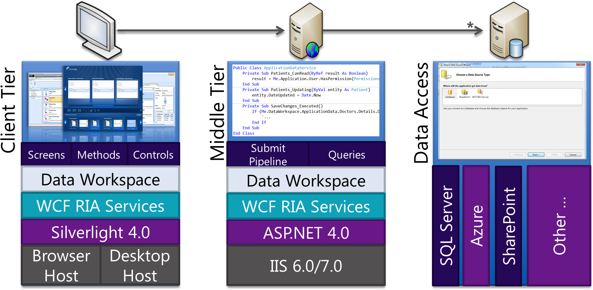593x290 pixels.
Task: Select the vertical Other ... block
Action: click(x=559, y=226)
